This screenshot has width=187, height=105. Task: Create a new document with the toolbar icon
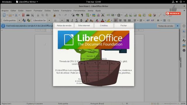click(4, 15)
